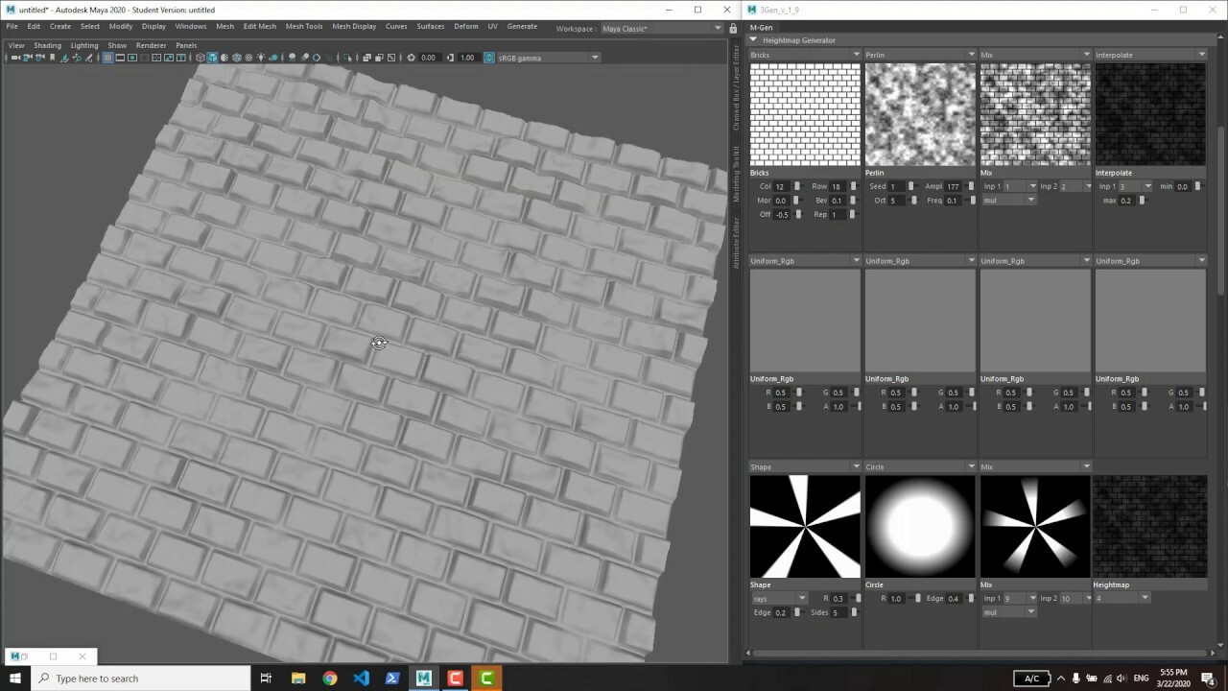Screen dimensions: 1228x691
Task: Click the Ampl slider handle in the Perlin node
Action: tap(971, 185)
